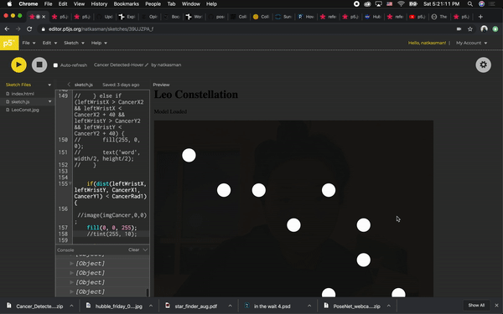The height and width of the screenshot is (314, 503).
Task: Open options for Cancer_Detecte...zip download
Action: pyautogui.click(x=71, y=306)
